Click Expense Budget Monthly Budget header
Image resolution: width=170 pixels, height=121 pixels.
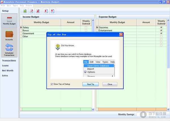(117, 22)
